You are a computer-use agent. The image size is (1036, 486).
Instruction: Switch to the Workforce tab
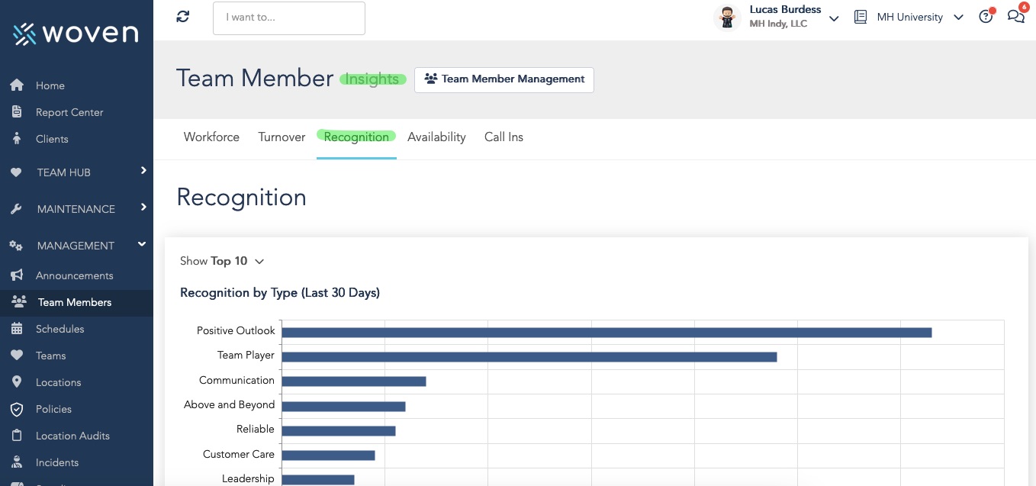click(211, 137)
